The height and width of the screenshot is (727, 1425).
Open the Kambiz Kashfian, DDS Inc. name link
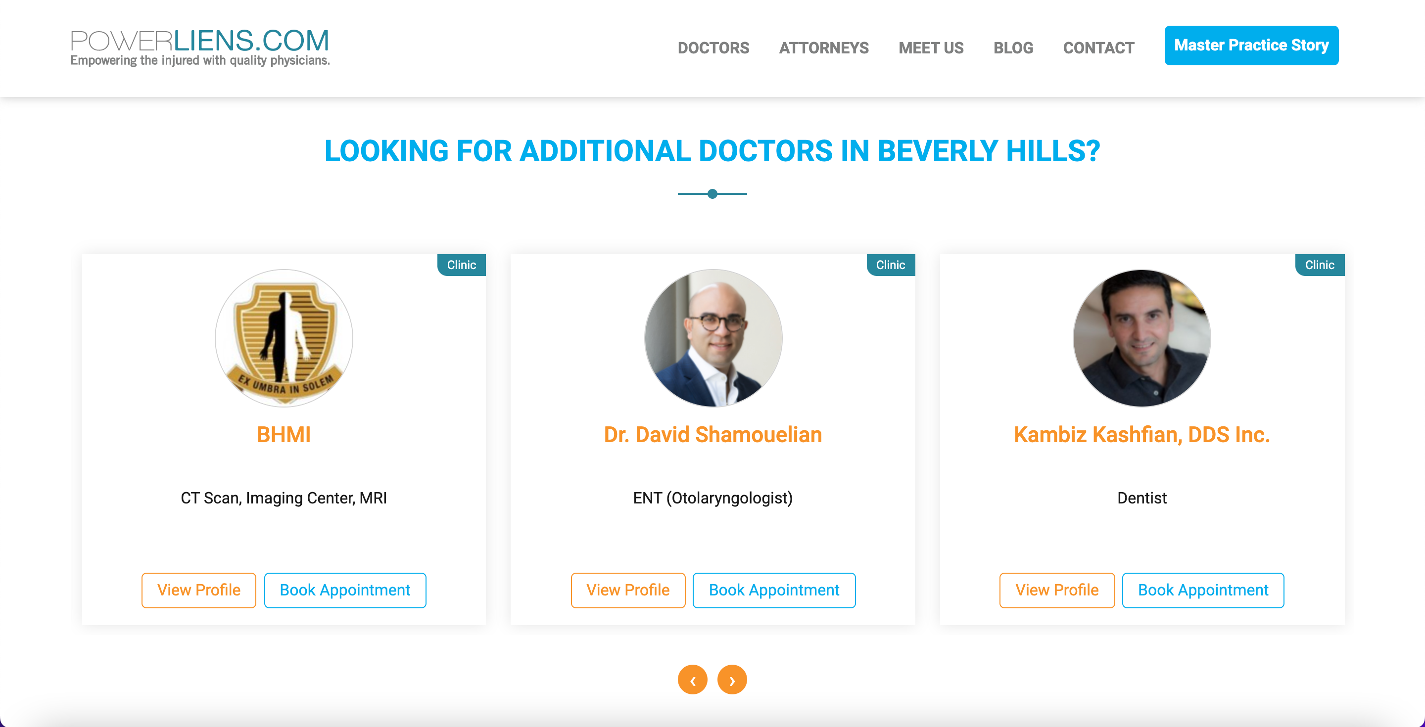pos(1142,435)
